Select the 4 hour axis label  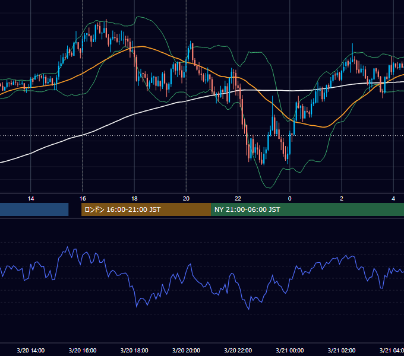[393, 199]
